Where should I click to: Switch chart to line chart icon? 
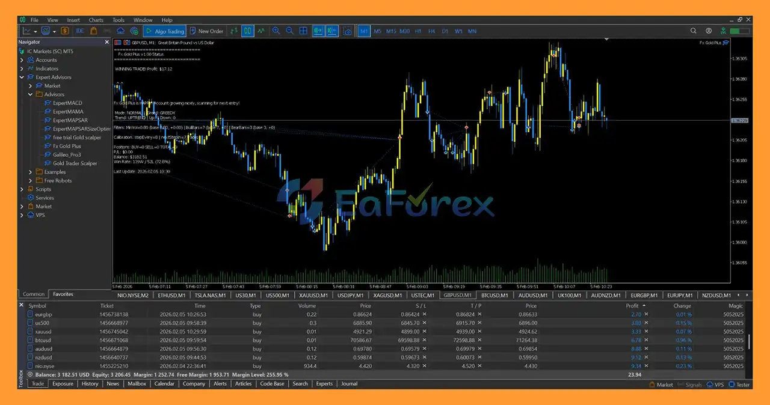(x=261, y=31)
